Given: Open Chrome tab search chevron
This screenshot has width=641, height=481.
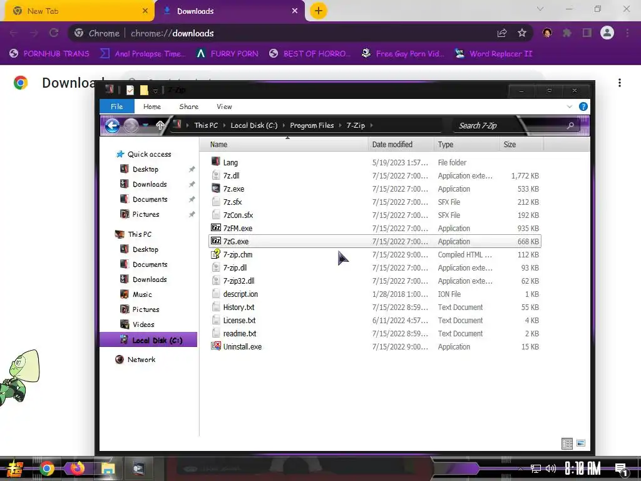Looking at the screenshot, I should coord(540,9).
